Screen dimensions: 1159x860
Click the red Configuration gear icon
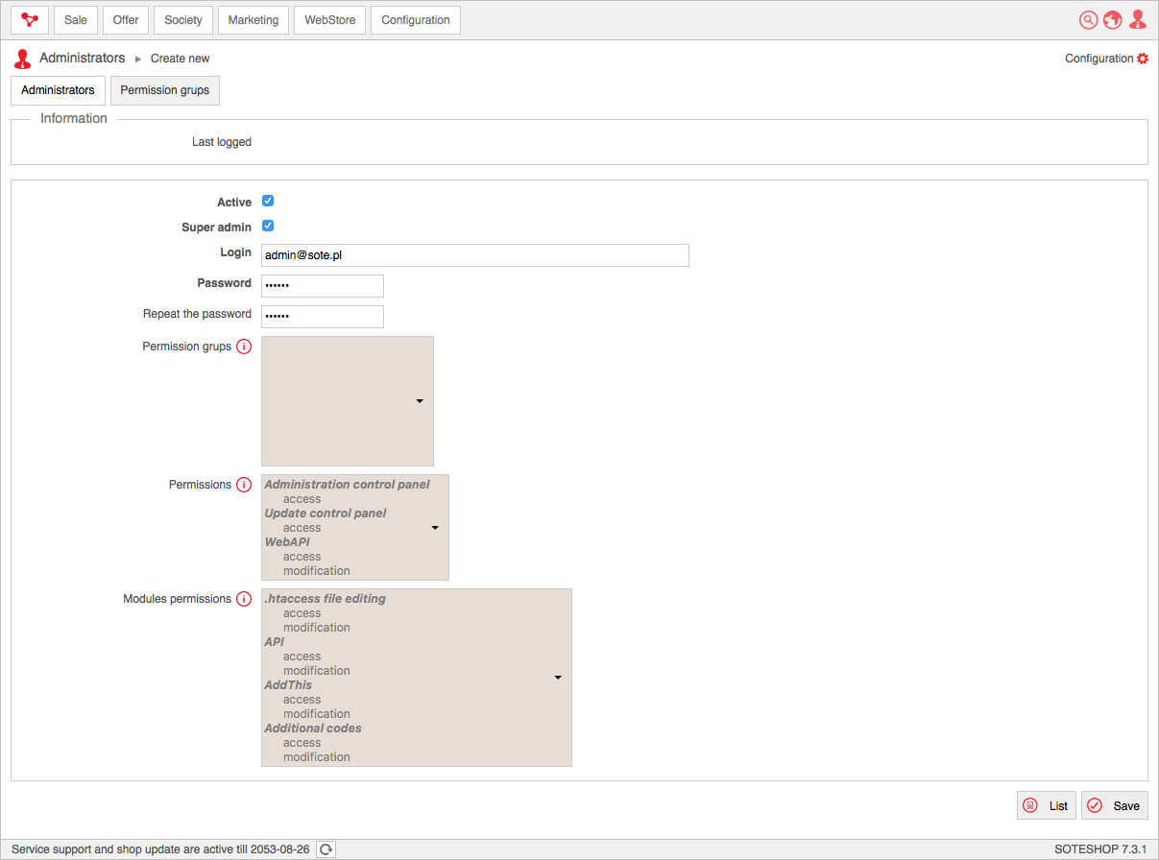[x=1143, y=59]
